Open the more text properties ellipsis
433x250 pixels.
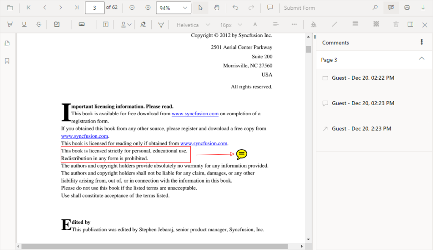(x=294, y=24)
